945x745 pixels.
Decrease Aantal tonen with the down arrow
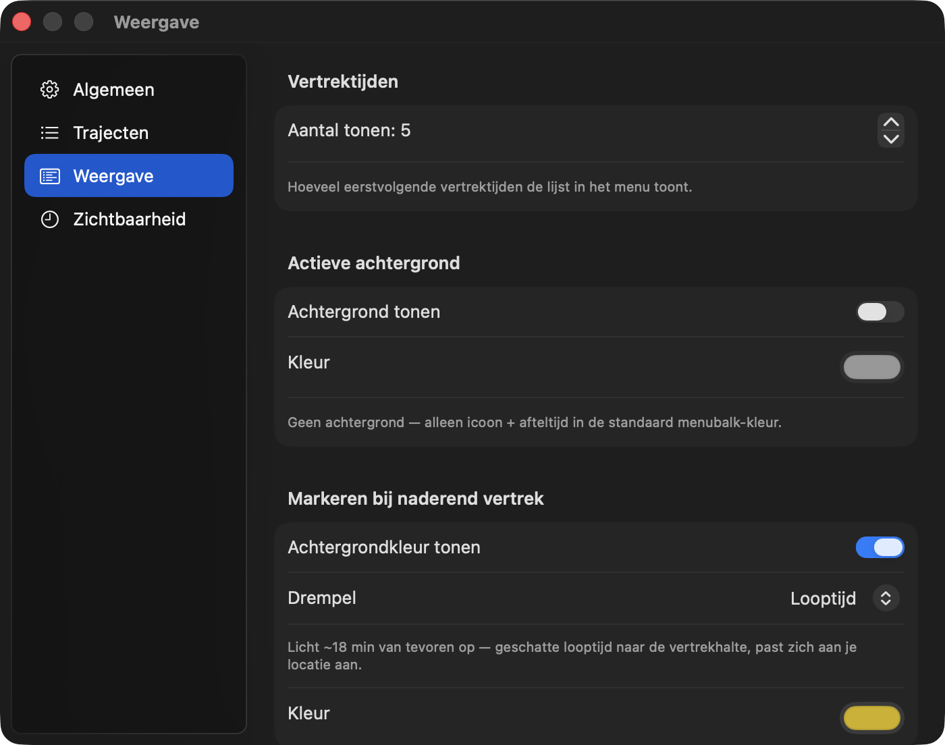tap(891, 139)
